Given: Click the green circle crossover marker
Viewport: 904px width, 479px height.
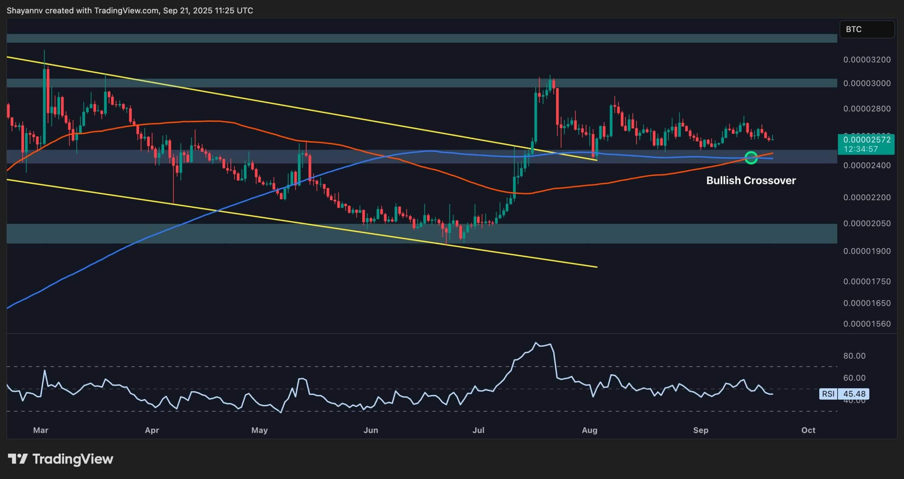Looking at the screenshot, I should [x=751, y=158].
